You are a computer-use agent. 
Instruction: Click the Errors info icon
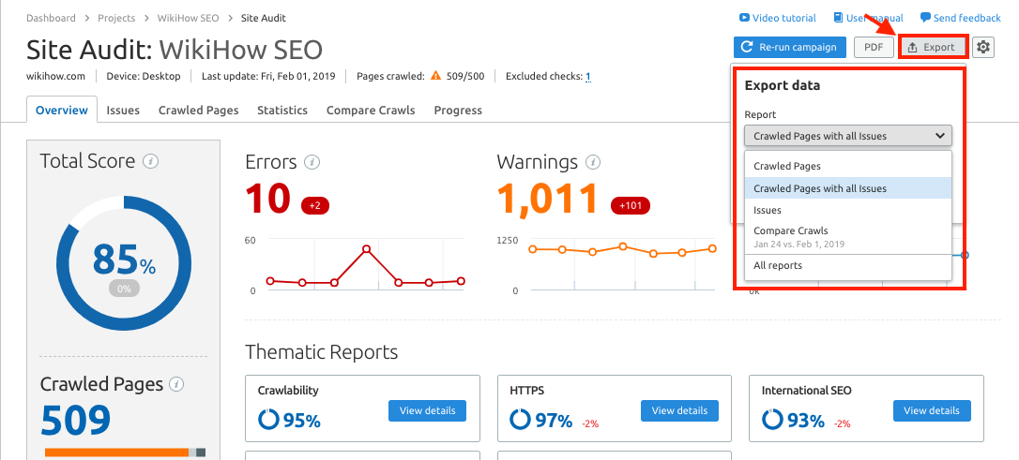312,161
